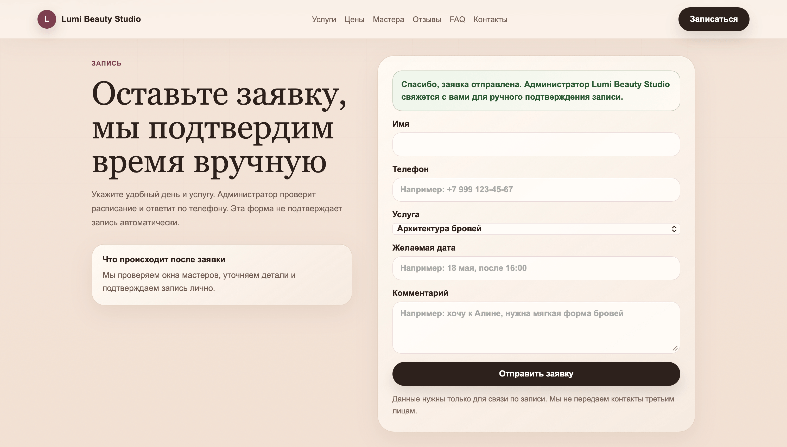Go to the FAQ nav link
The width and height of the screenshot is (787, 447).
(457, 19)
